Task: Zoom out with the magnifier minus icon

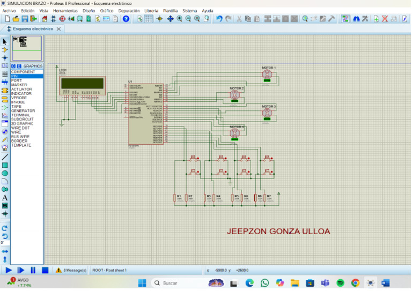Action: 188,19
